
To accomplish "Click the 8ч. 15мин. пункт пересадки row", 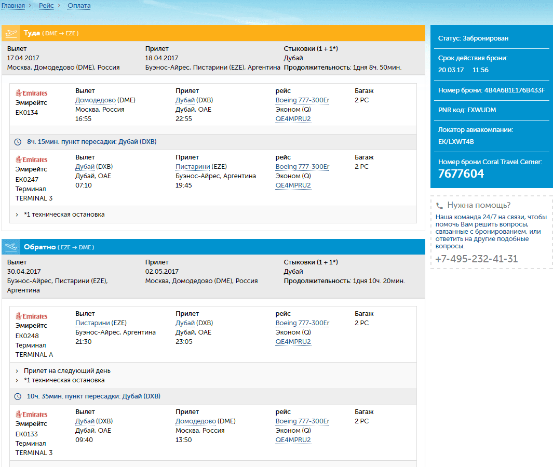I will pyautogui.click(x=213, y=142).
